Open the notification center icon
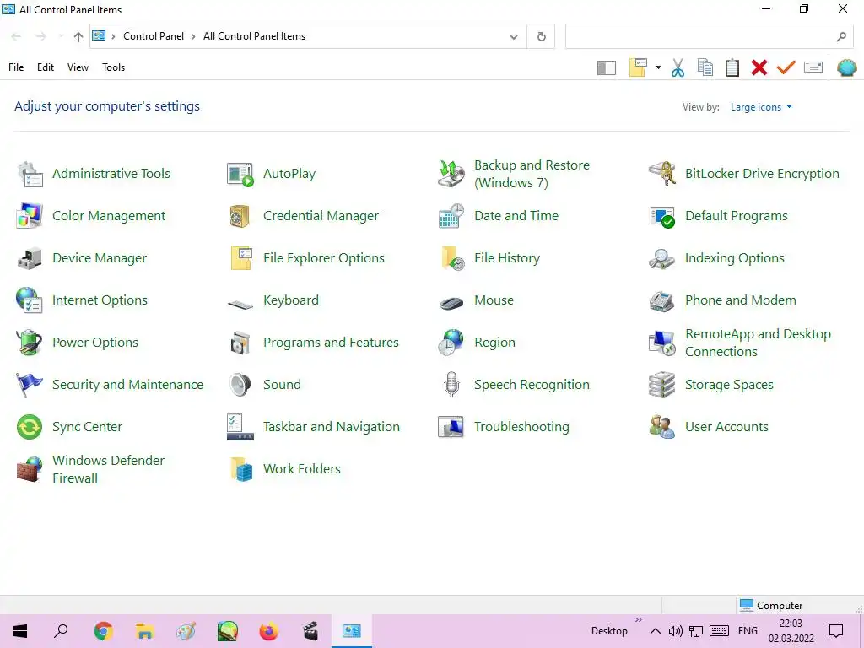The image size is (864, 648). pyautogui.click(x=836, y=631)
